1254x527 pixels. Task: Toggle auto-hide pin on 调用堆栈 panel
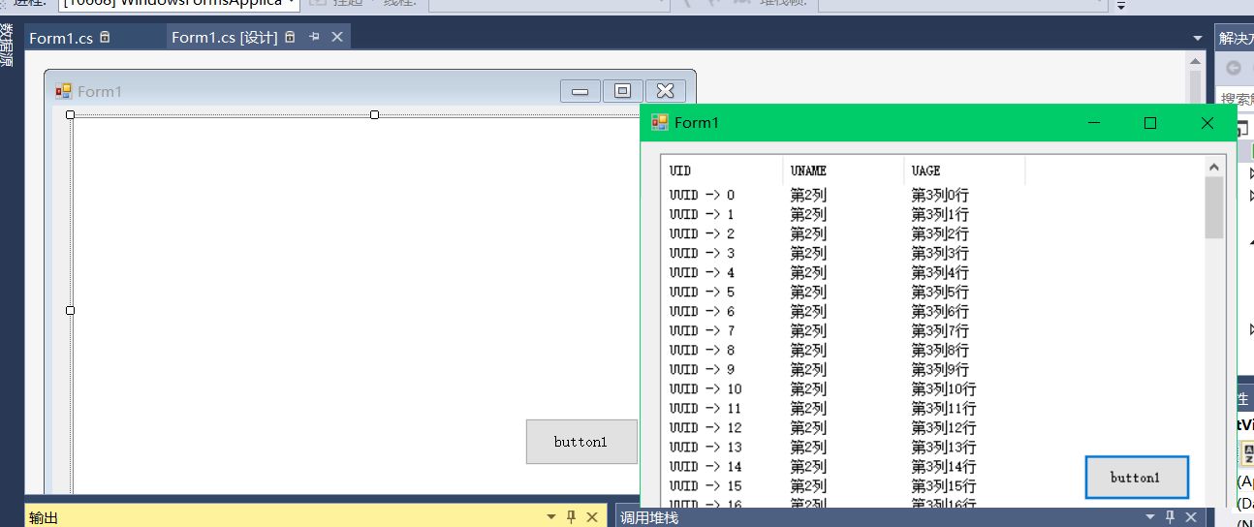coord(1171,517)
